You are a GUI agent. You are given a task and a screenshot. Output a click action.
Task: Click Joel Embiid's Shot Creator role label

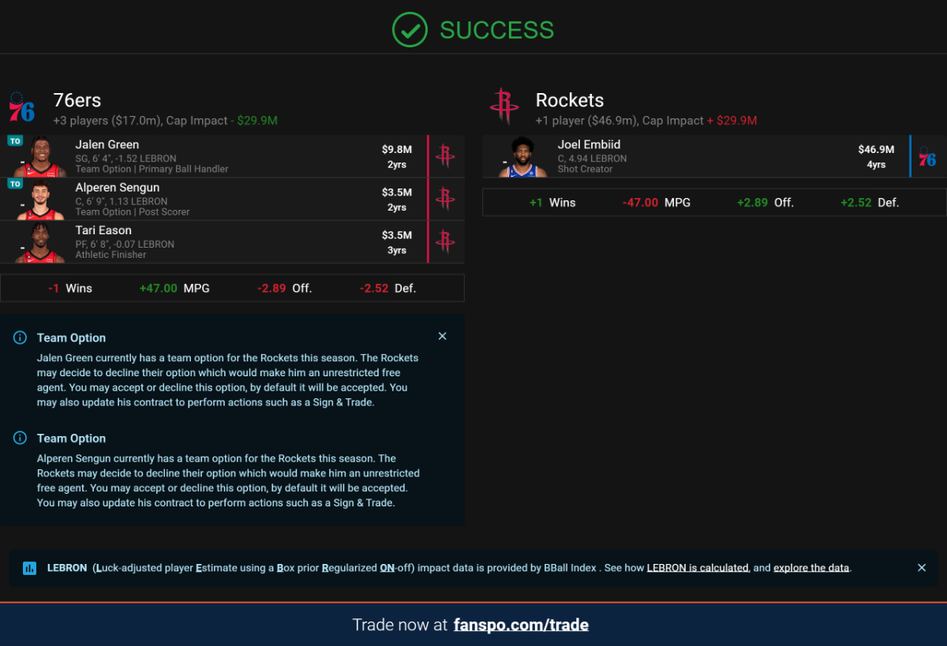click(x=585, y=169)
